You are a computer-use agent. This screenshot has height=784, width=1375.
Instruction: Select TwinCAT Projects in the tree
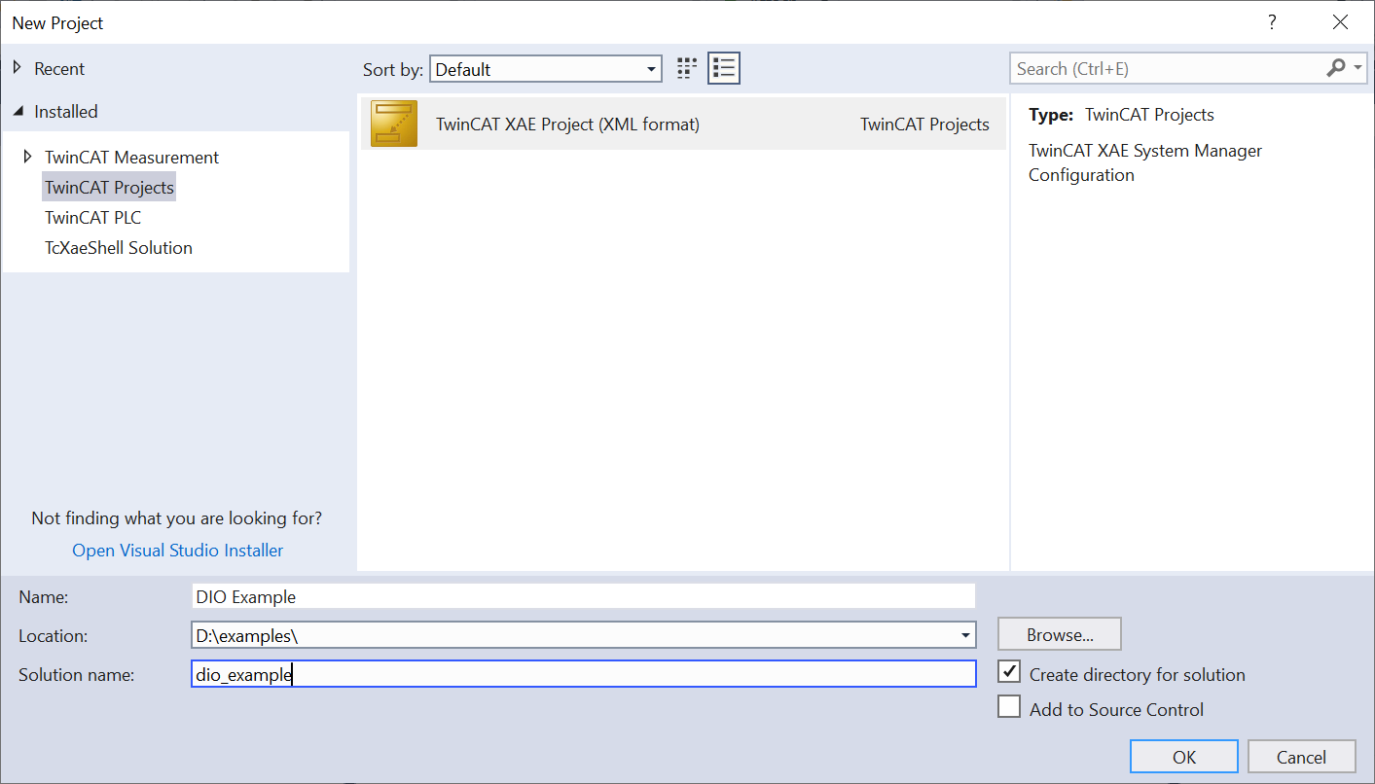pos(109,187)
